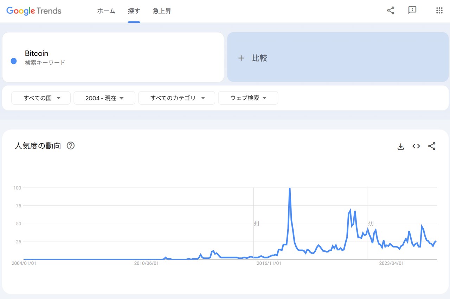Switch to the 急上昇 tab
This screenshot has width=450, height=299.
point(162,11)
